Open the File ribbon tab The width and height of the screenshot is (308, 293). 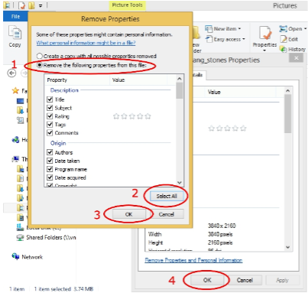pos(15,16)
